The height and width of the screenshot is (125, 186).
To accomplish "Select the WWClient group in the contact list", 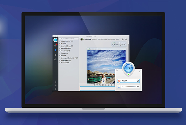I will [66, 48].
